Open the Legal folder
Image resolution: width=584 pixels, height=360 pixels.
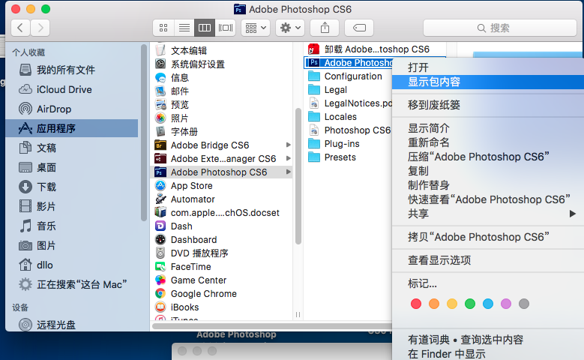(x=349, y=90)
